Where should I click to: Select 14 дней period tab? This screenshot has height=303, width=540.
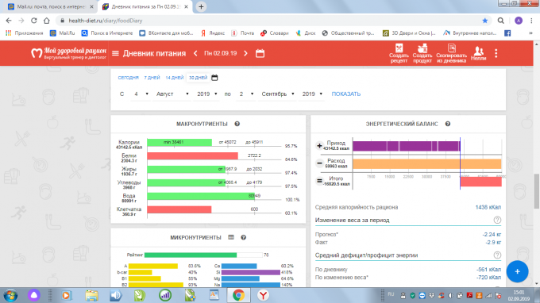(x=174, y=78)
